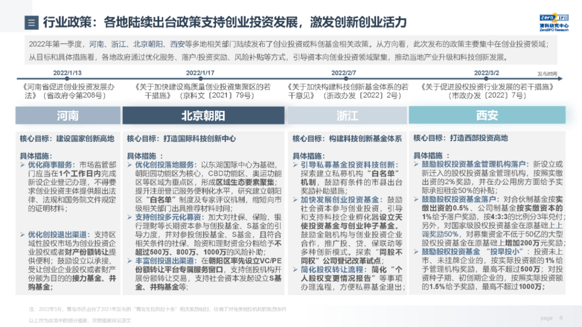Screen dimensions: 582x327
Task: Click policy title 京科文〔2021〕79号
Action: pos(217,95)
